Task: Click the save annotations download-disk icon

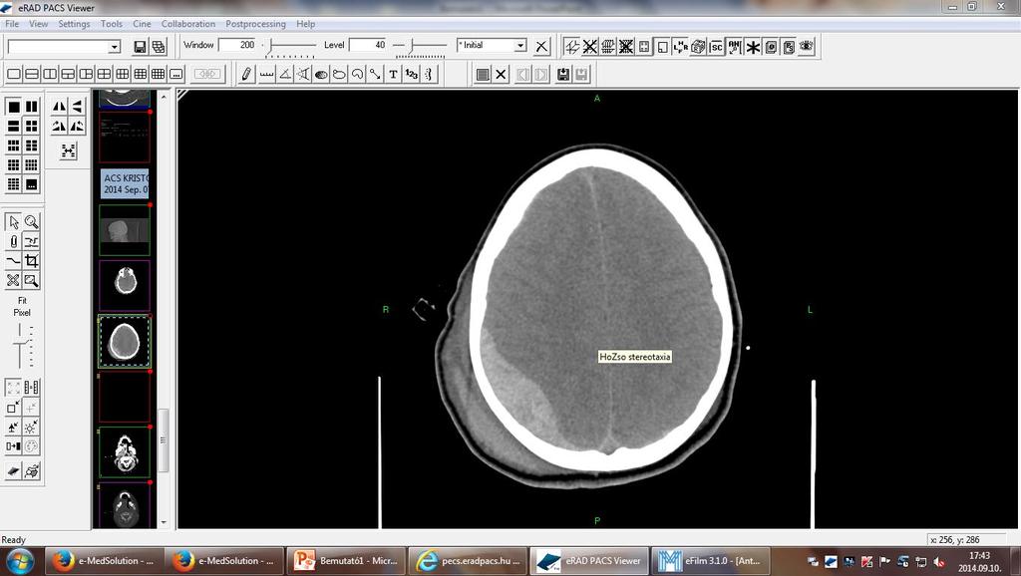Action: tap(563, 74)
